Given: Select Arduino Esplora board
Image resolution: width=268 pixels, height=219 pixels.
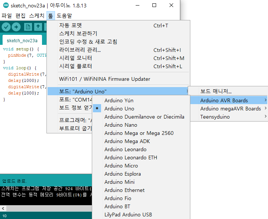Looking at the screenshot, I should click(x=141, y=174).
